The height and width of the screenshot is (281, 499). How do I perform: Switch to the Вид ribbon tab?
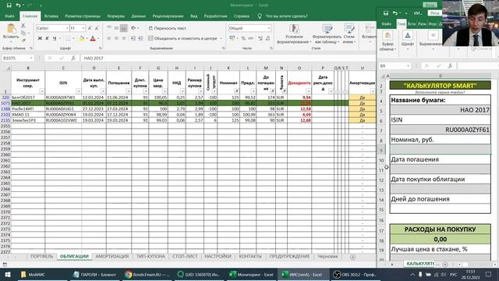pyautogui.click(x=194, y=16)
